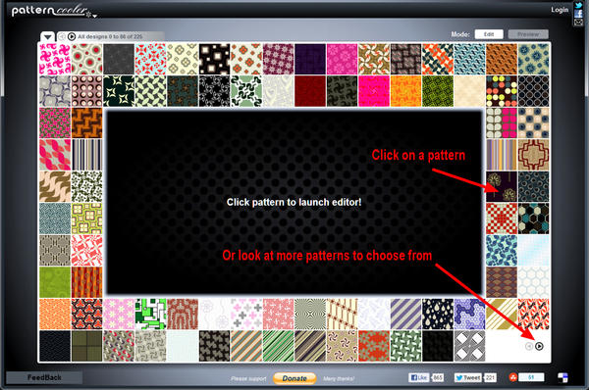Switch Mode to Preview
589x390 pixels.
click(528, 34)
